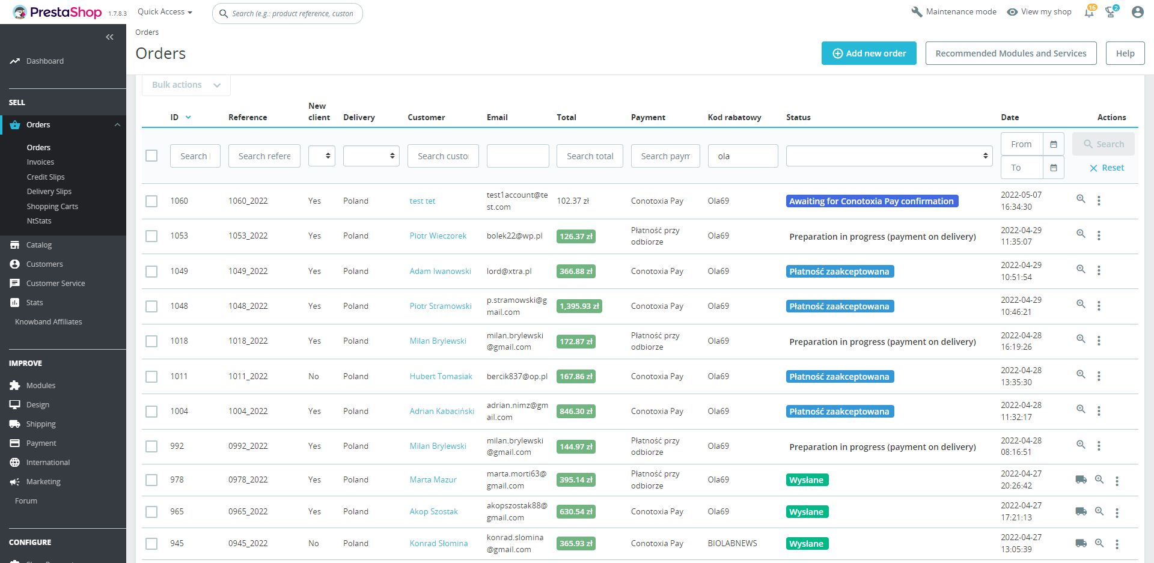
Task: Open the trophy achievements icon
Action: point(1110,12)
